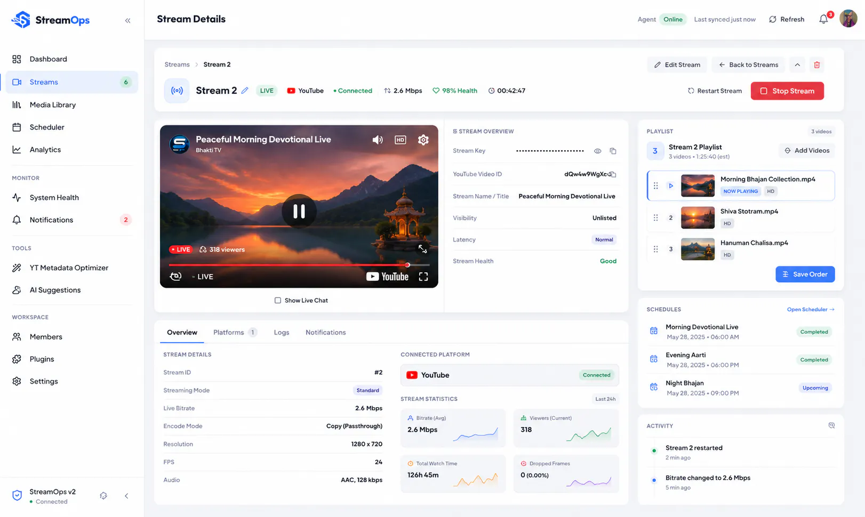Open notifications bell in the top bar
This screenshot has height=517, width=865.
tap(823, 19)
